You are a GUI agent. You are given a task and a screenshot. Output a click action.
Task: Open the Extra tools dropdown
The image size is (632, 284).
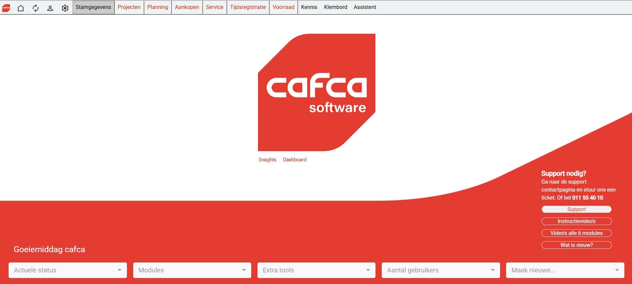point(316,270)
